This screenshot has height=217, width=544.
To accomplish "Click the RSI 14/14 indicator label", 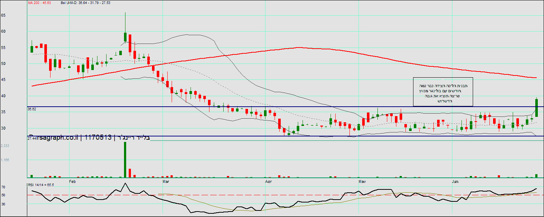I will coord(41,185).
